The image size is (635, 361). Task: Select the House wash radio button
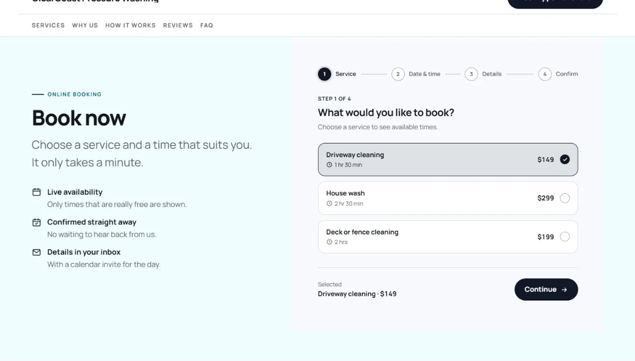tap(565, 198)
